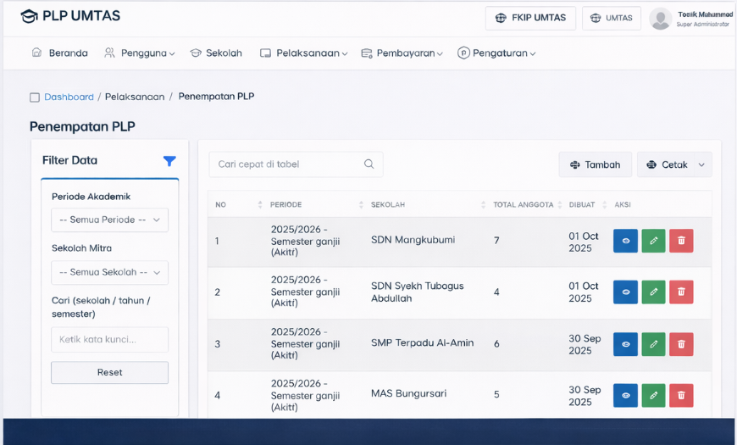The height and width of the screenshot is (445, 737).
Task: Click the search magnifier icon
Action: pos(369,164)
